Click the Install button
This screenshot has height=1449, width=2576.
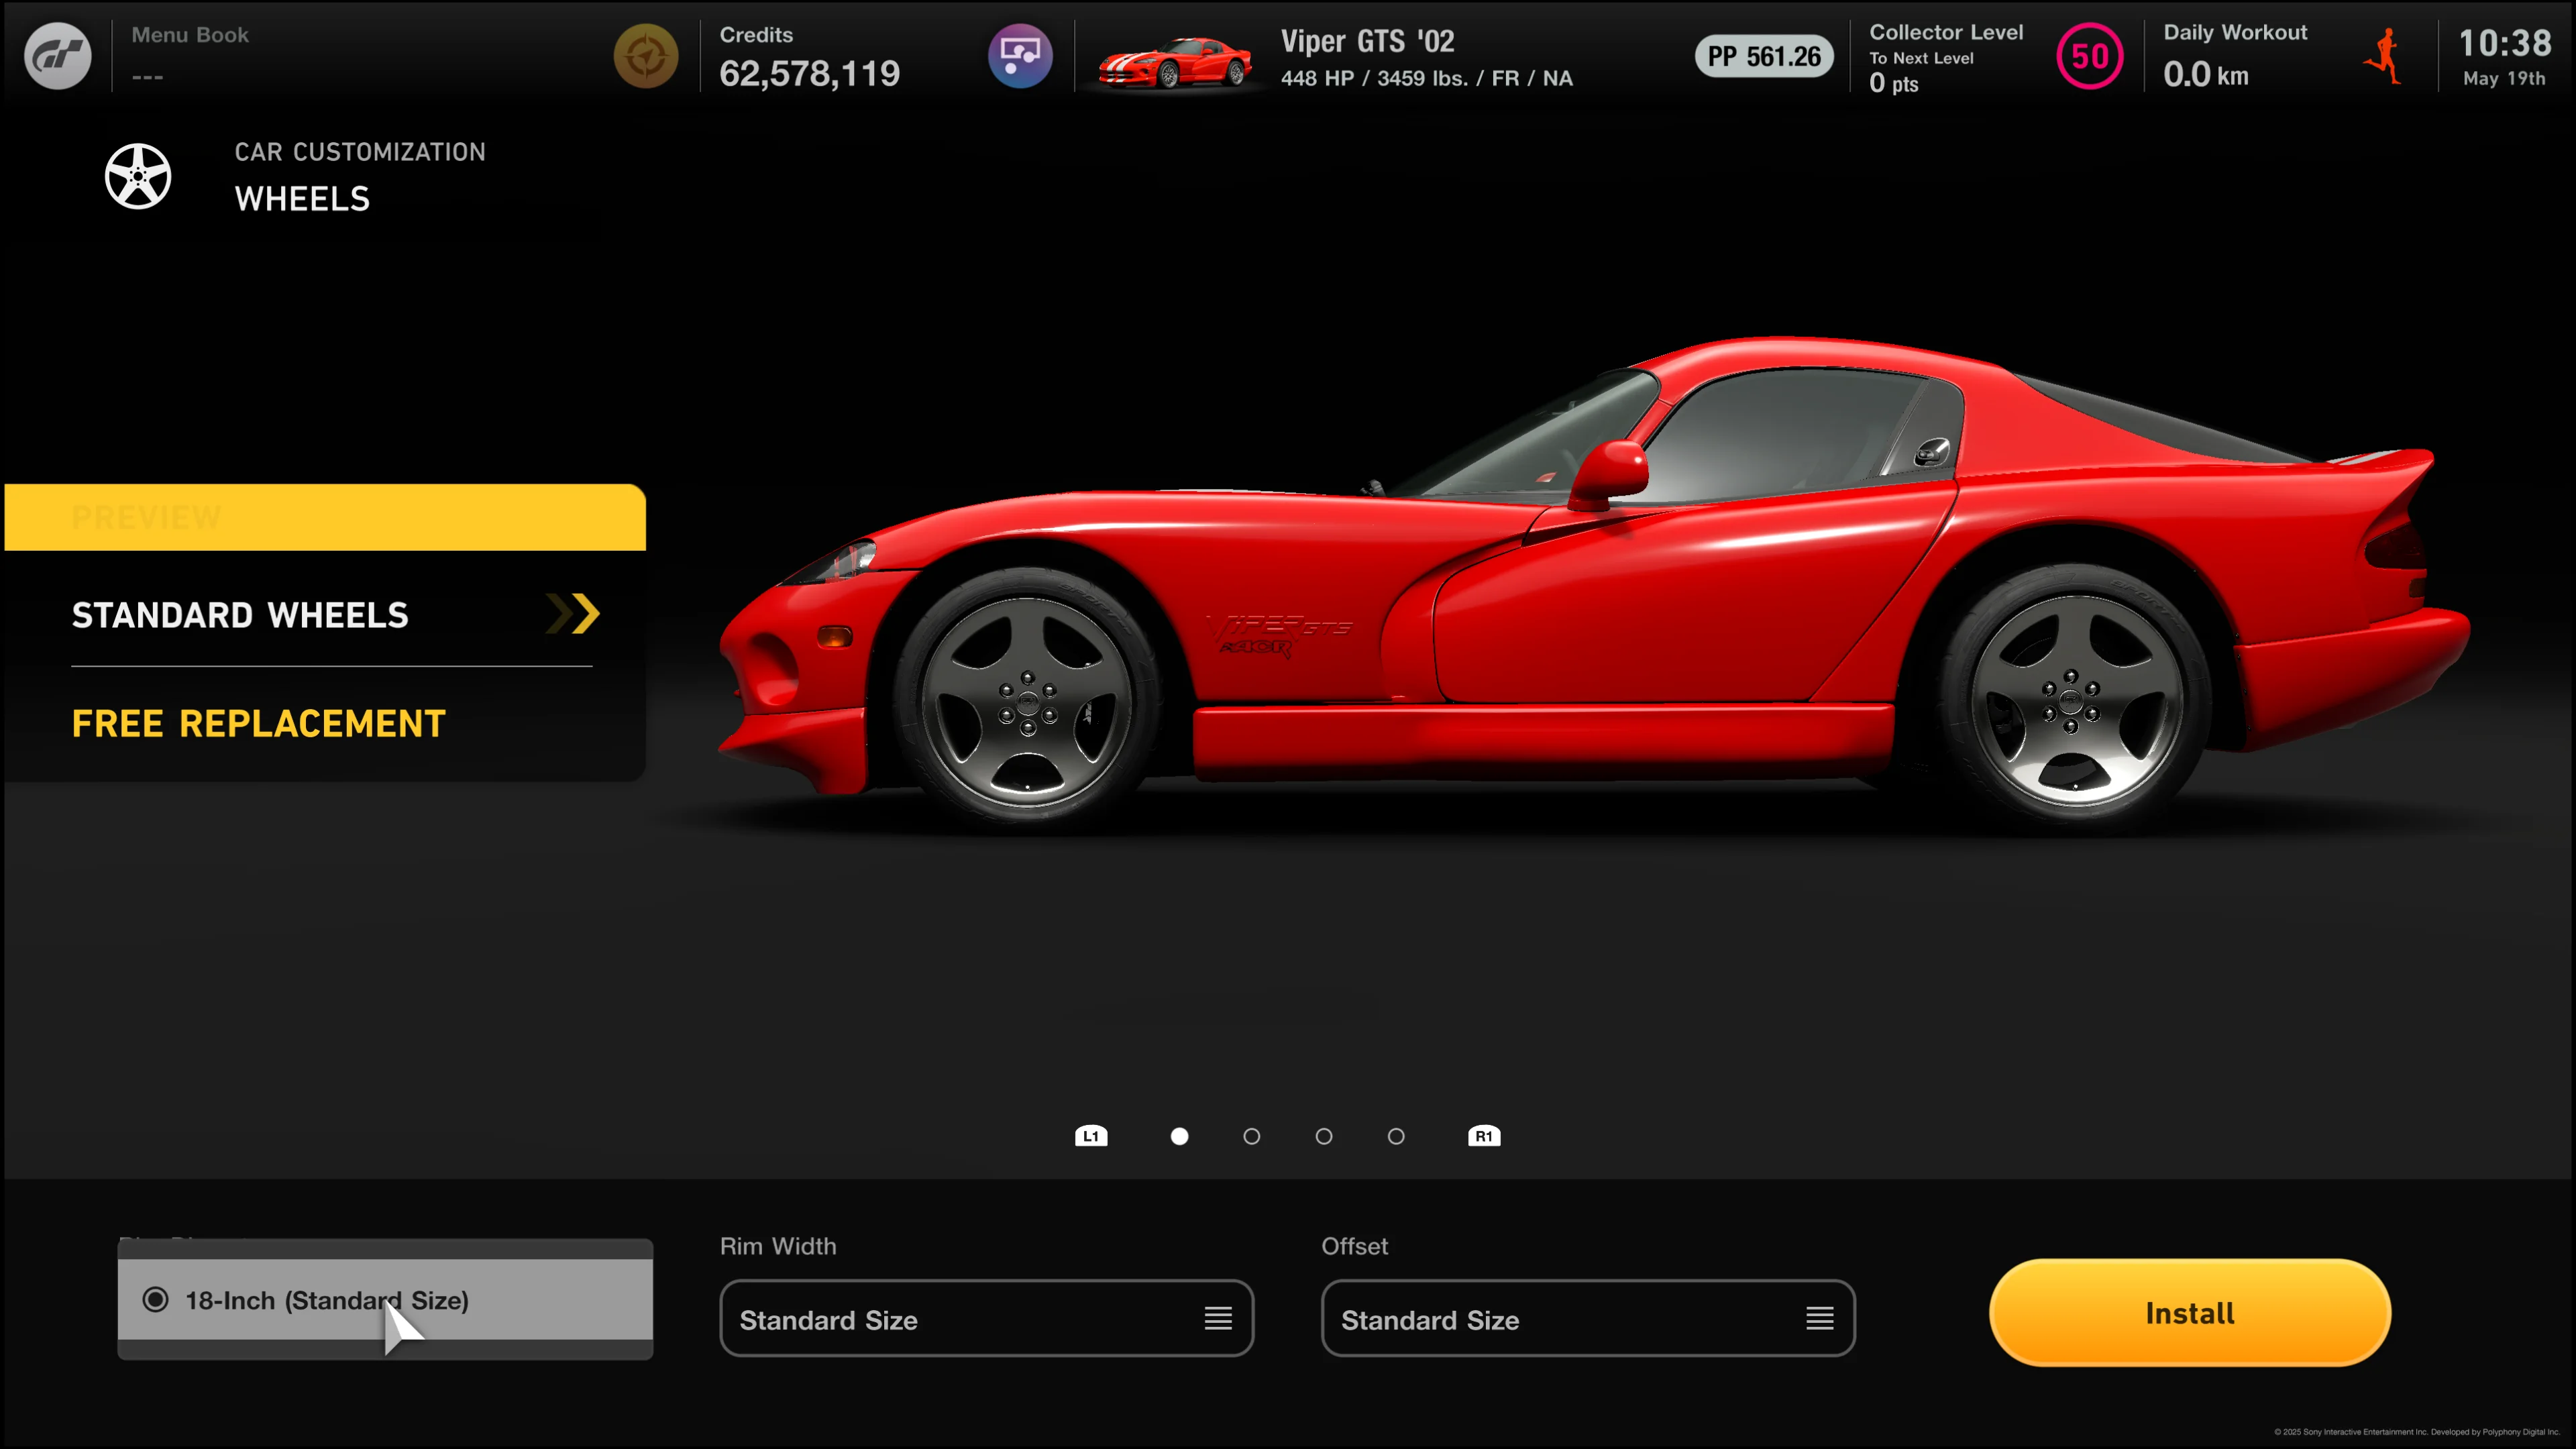point(2190,1313)
